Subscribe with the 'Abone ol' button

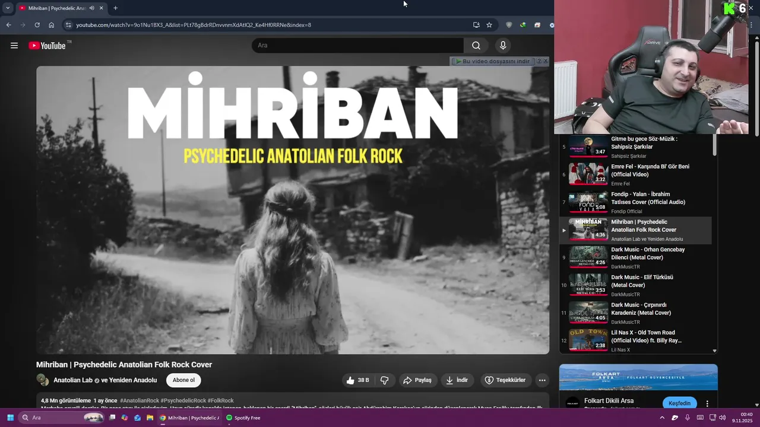pos(183,380)
